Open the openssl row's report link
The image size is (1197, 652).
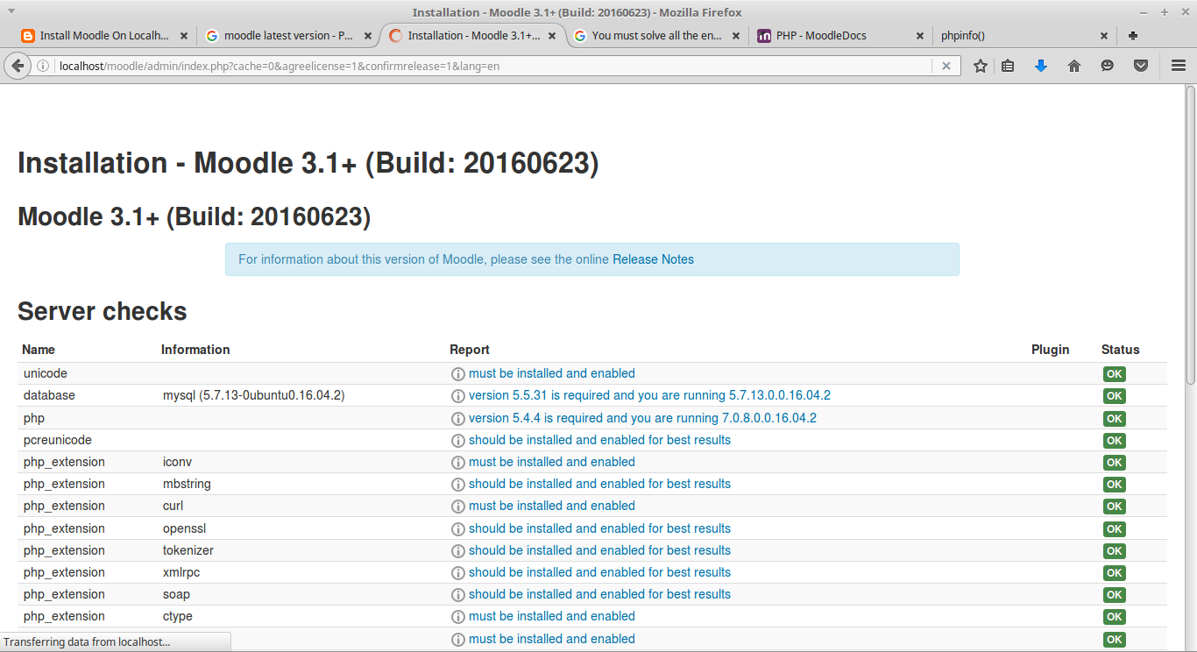[599, 529]
